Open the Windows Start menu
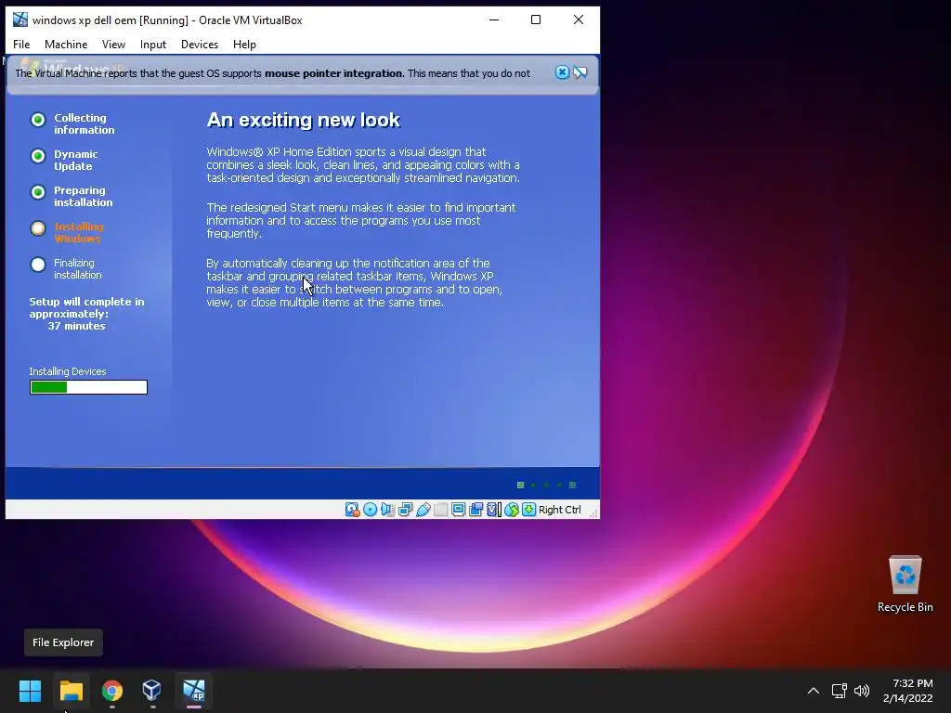The height and width of the screenshot is (713, 951). [x=30, y=691]
